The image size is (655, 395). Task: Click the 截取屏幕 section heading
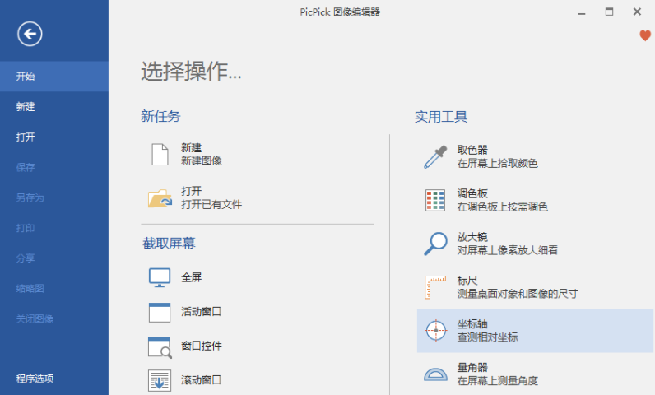tap(170, 244)
